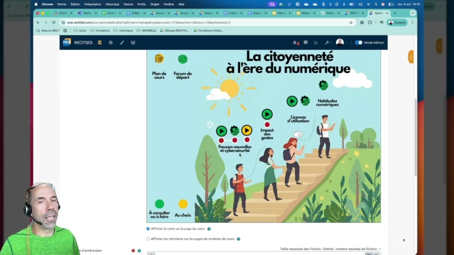Open Sites du RÉCIT bookmark
Image resolution: width=454 pixels, height=255 pixels.
[x=48, y=30]
